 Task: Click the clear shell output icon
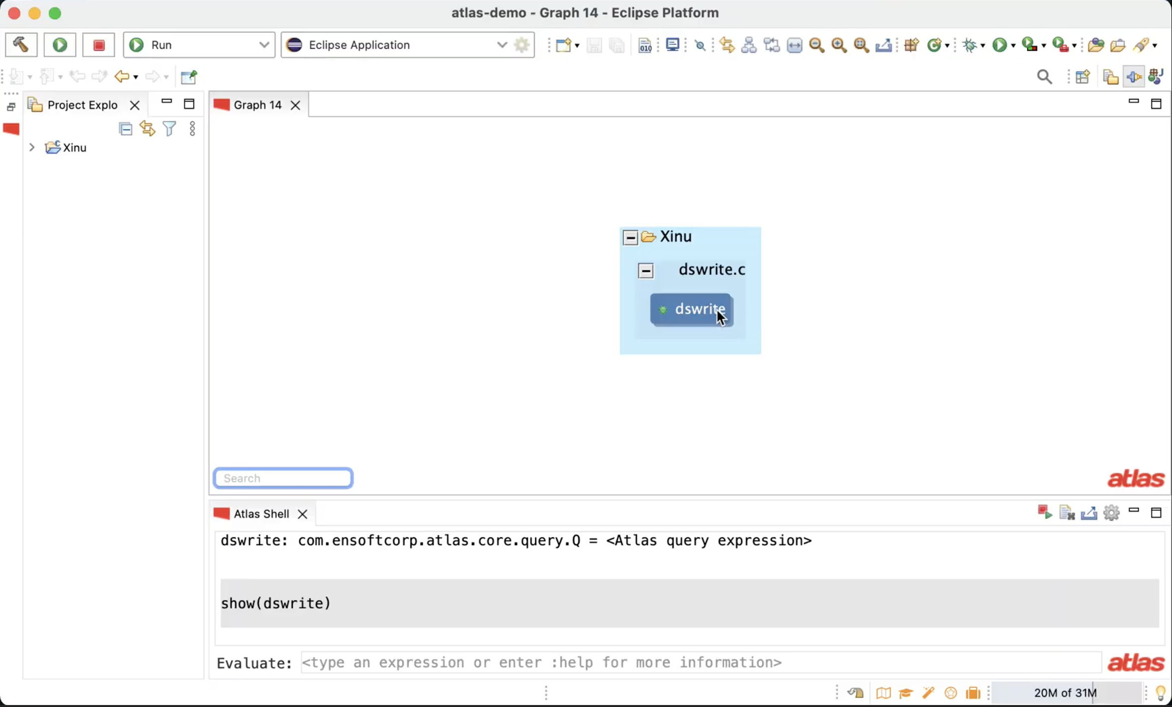point(1066,512)
